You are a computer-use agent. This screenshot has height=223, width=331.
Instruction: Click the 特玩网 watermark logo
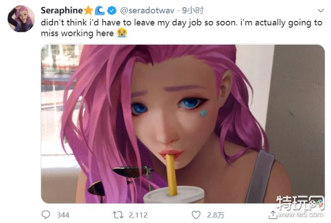pyautogui.click(x=300, y=203)
